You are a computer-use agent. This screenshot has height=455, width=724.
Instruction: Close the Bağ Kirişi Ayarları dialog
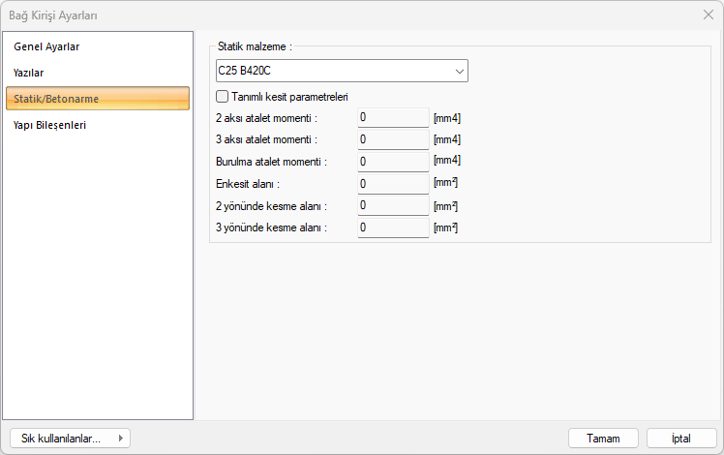[708, 15]
